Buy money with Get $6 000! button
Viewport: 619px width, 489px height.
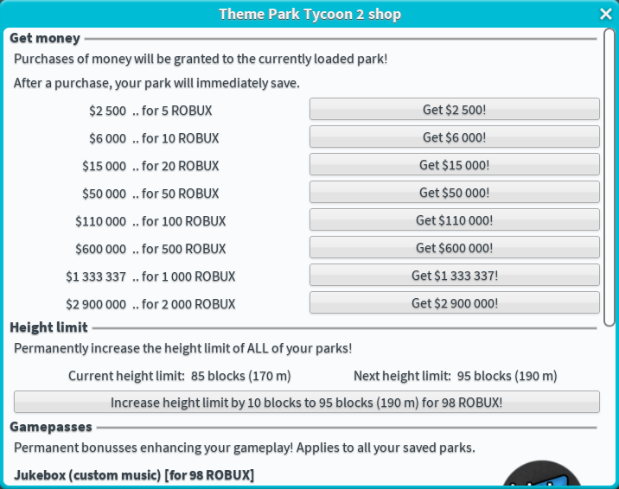(x=455, y=137)
